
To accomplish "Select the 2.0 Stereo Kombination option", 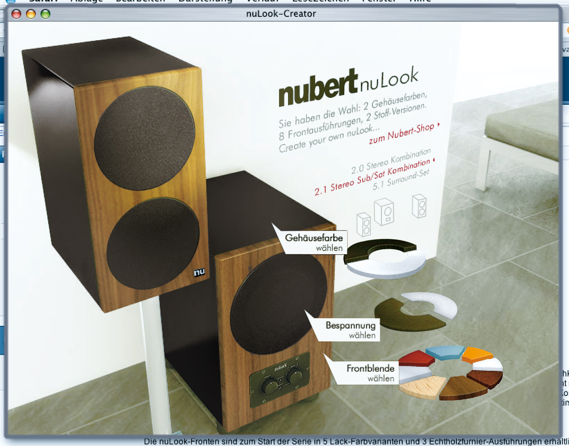I will pyautogui.click(x=391, y=161).
